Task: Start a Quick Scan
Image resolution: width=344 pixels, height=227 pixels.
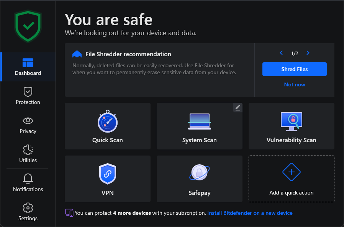Action: [x=108, y=126]
